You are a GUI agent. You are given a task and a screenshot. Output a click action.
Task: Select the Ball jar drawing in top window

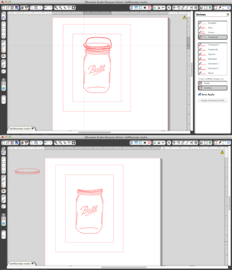97,68
